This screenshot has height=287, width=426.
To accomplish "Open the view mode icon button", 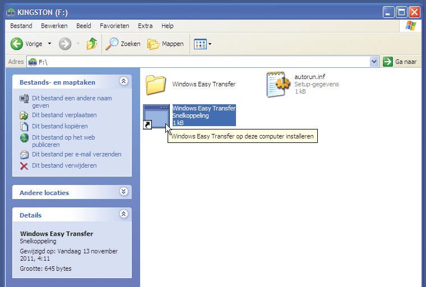I will [200, 44].
